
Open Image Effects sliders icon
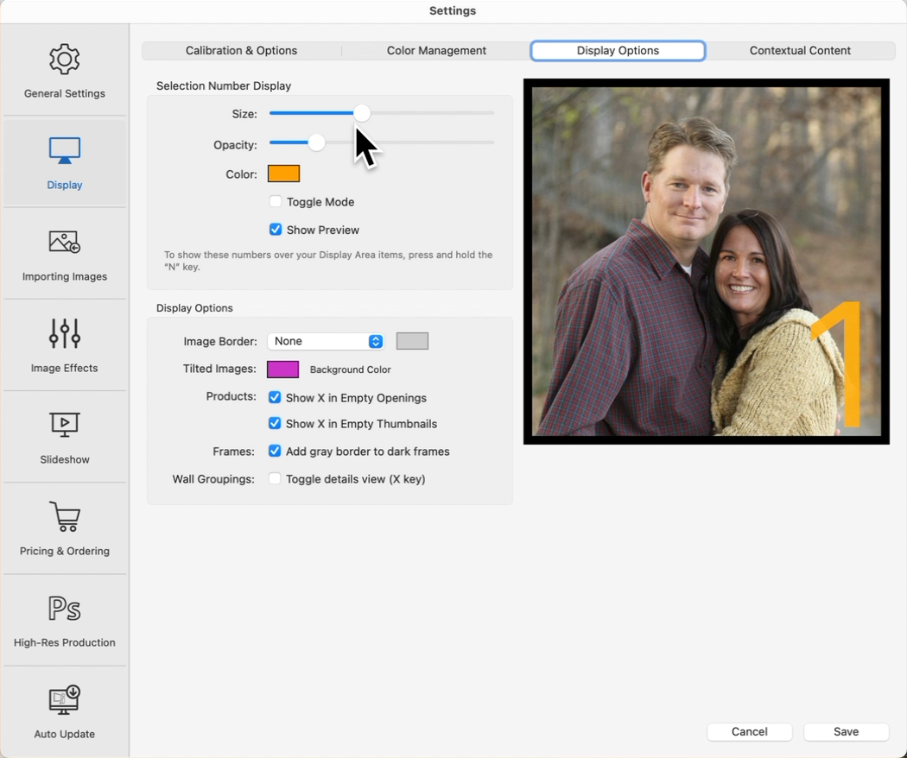coord(65,334)
